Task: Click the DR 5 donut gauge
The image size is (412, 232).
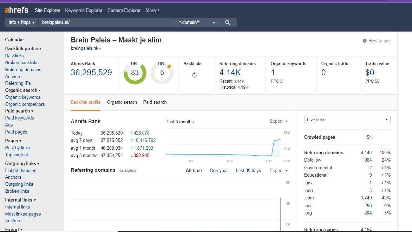Action: pyautogui.click(x=162, y=73)
